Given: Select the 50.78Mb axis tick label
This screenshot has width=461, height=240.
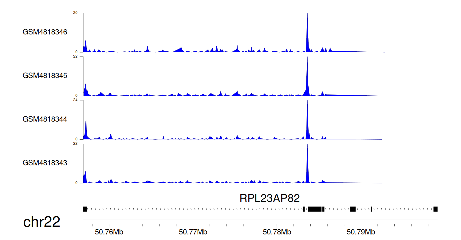Looking at the screenshot, I should point(277,231).
